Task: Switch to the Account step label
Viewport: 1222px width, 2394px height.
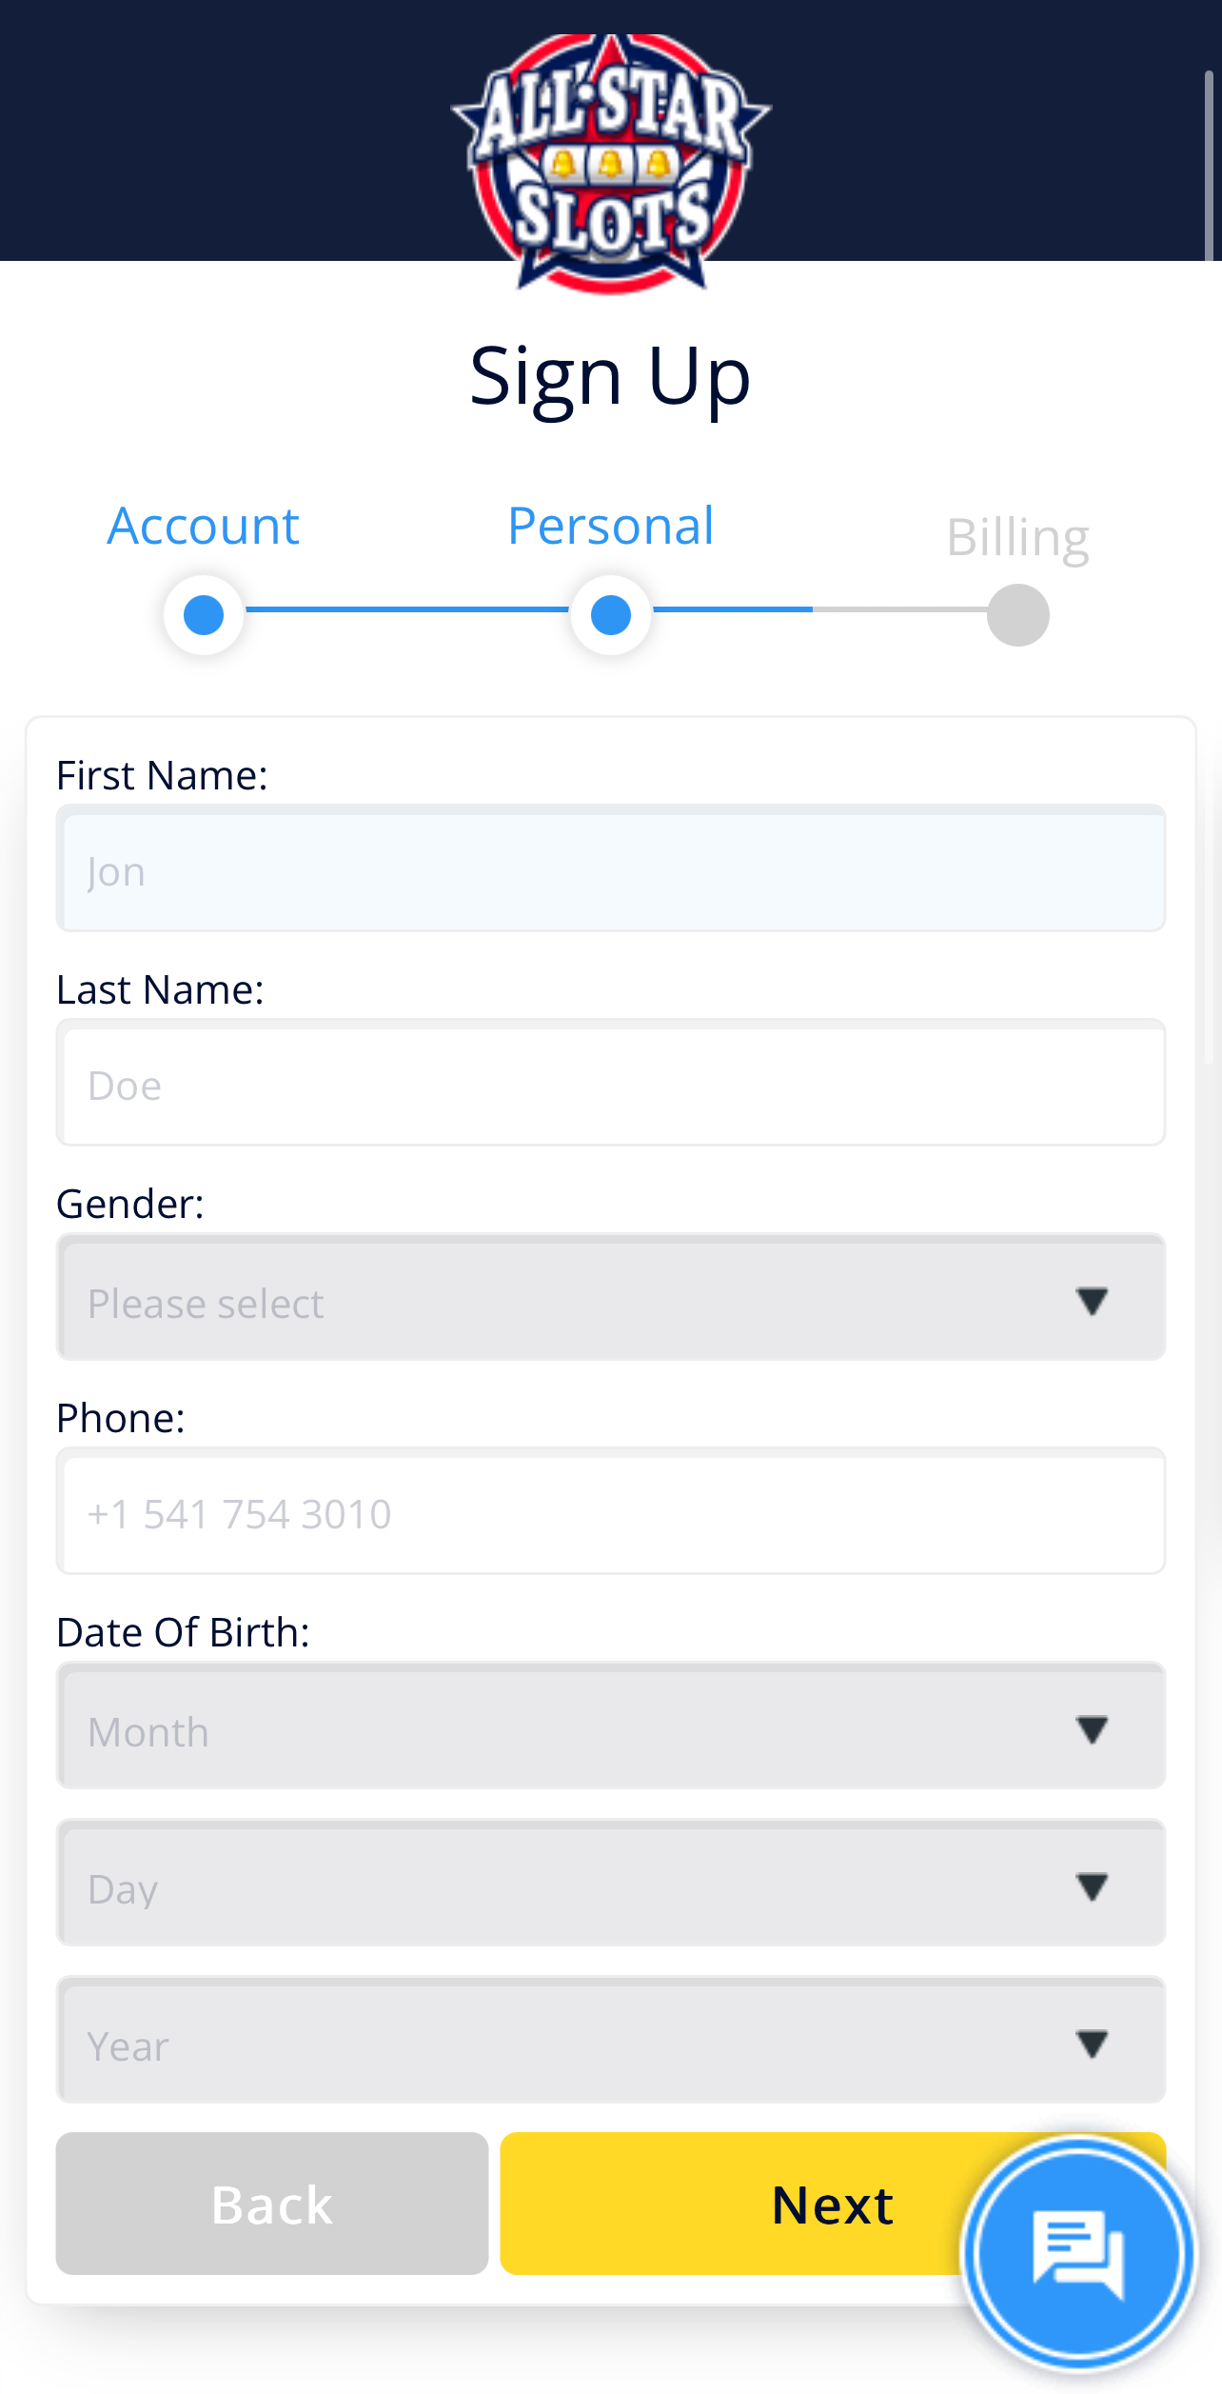Action: (204, 526)
